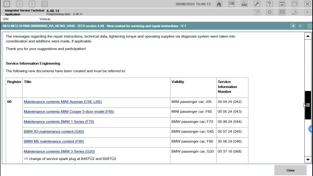Image resolution: width=313 pixels, height=176 pixels.
Task: Open BMW X3 maintenance content (G45) link
Action: click(54, 131)
